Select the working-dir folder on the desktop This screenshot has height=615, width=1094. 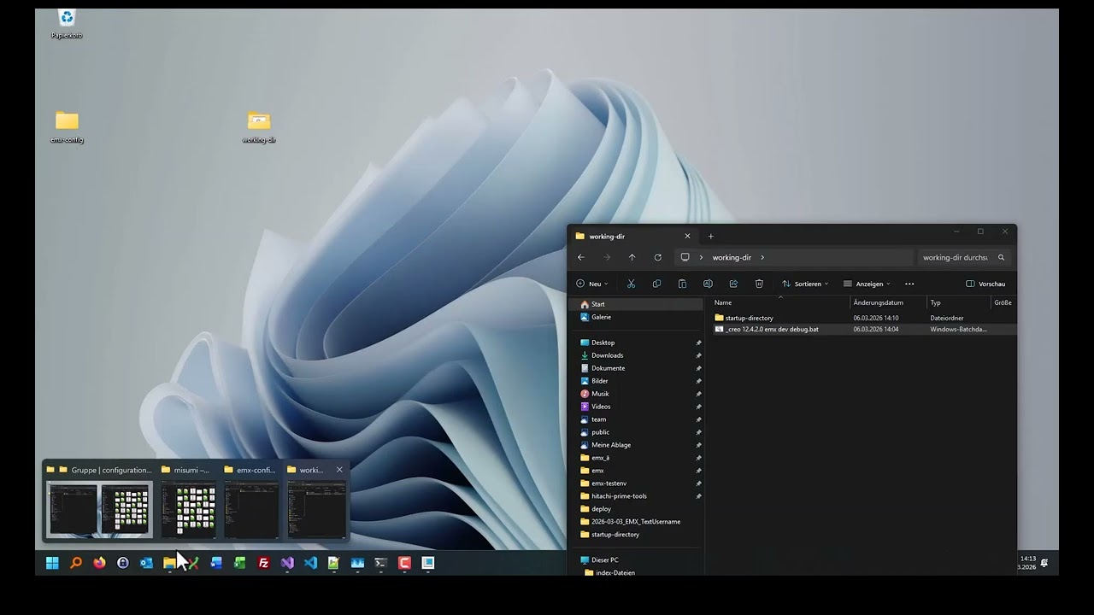click(x=259, y=126)
